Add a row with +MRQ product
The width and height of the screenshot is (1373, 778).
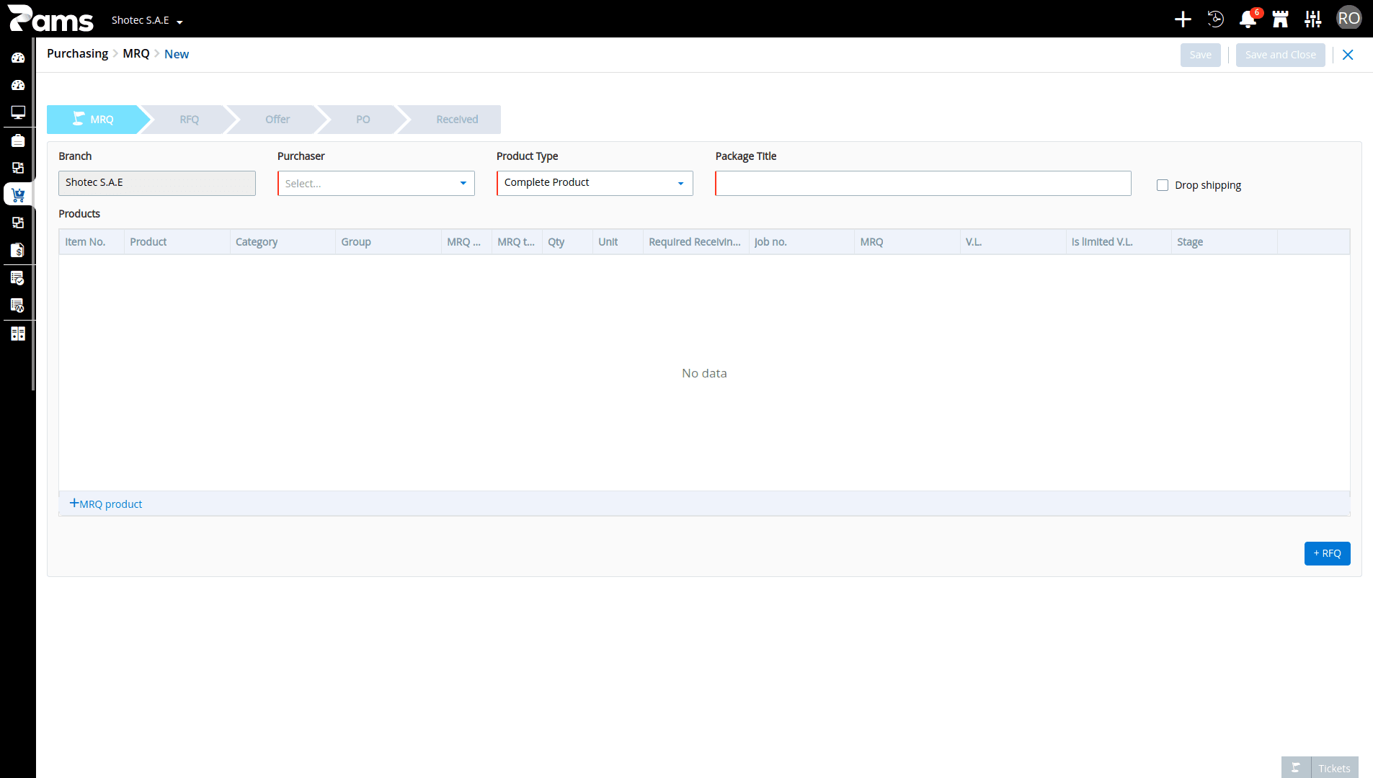point(106,504)
